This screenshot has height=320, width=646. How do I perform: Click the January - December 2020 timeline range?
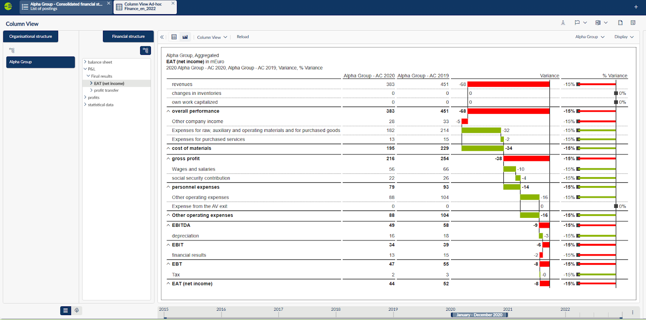[x=479, y=315]
